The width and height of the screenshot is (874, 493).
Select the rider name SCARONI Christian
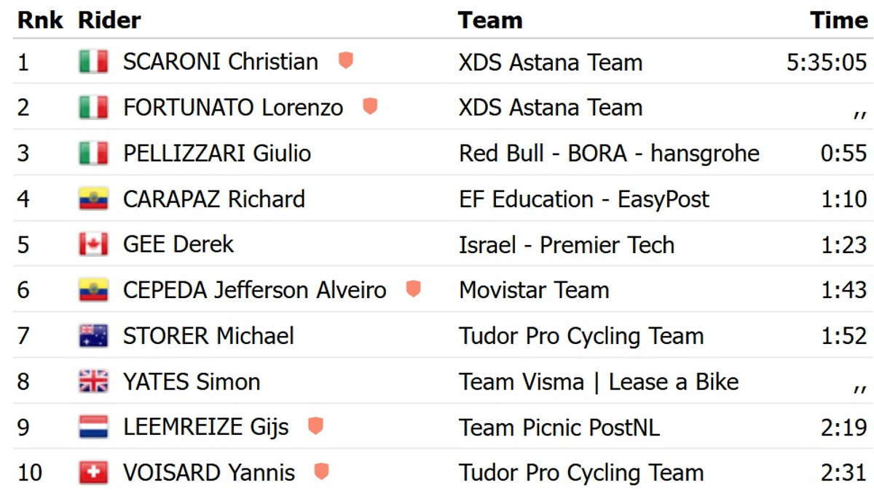pyautogui.click(x=220, y=62)
